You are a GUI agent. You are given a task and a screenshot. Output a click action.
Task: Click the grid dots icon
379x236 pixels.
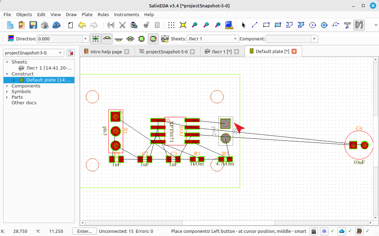(x=171, y=25)
